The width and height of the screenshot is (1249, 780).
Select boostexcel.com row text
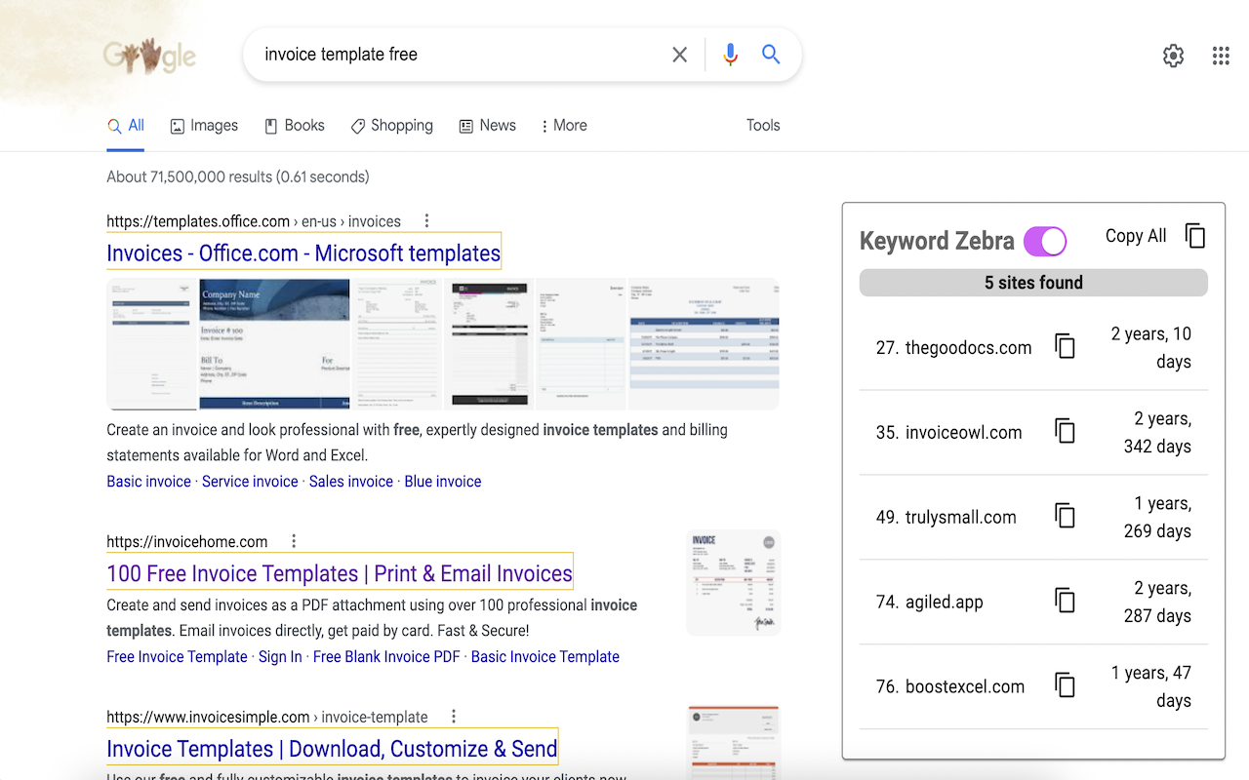(949, 687)
